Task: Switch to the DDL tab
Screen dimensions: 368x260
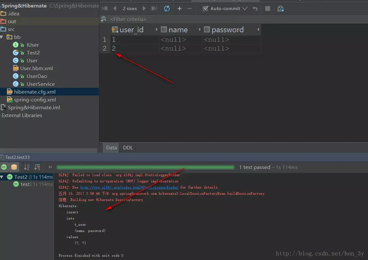Action: [x=128, y=148]
